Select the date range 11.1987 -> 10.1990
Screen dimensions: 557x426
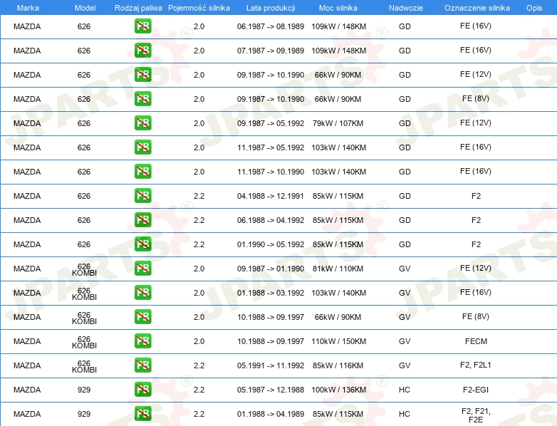271,172
